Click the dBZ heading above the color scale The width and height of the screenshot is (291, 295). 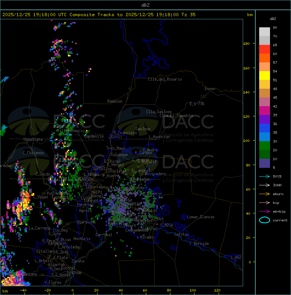(x=273, y=19)
